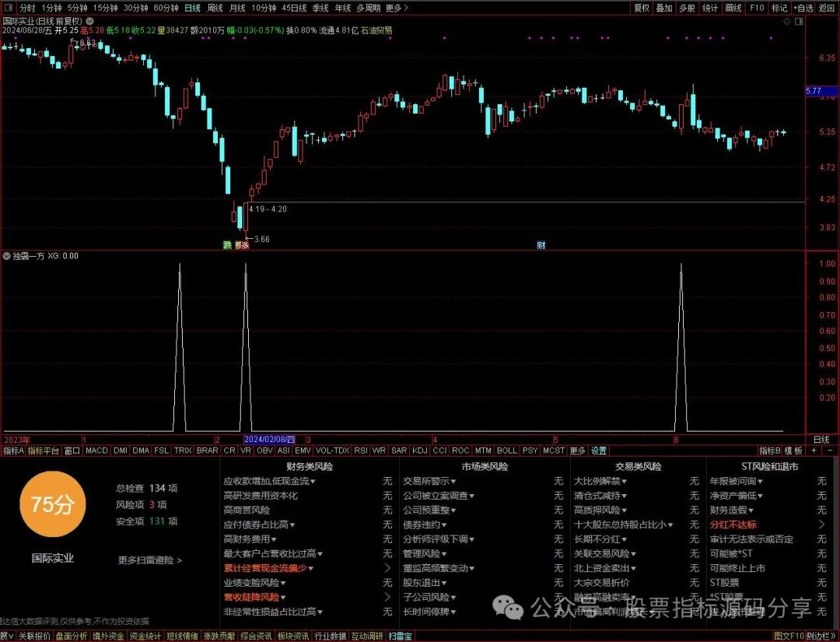Expand 更多 periods in top bar
The image size is (840, 642).
[397, 8]
